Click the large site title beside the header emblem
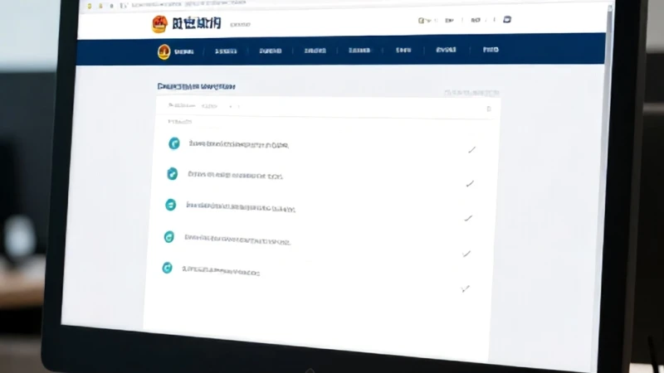The width and height of the screenshot is (664, 373). 197,23
